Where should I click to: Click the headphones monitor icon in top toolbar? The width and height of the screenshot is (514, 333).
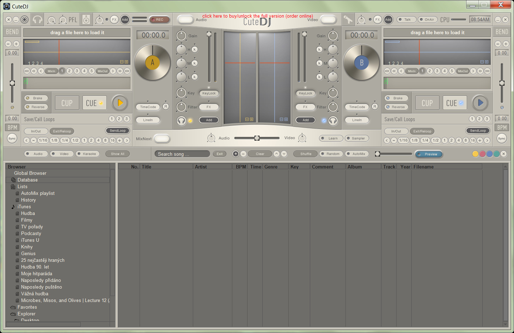point(38,20)
